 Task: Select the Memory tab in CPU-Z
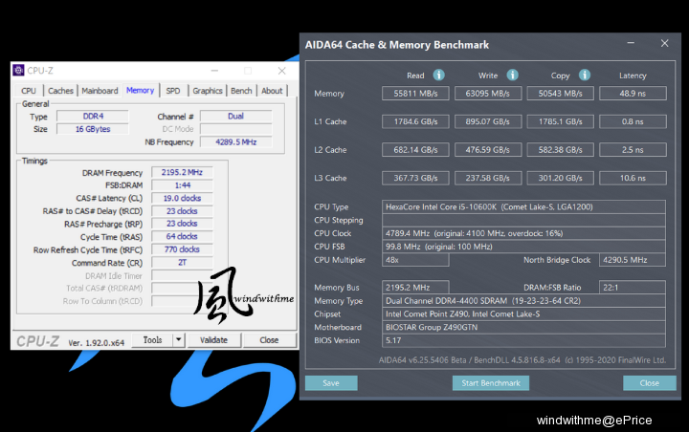140,90
